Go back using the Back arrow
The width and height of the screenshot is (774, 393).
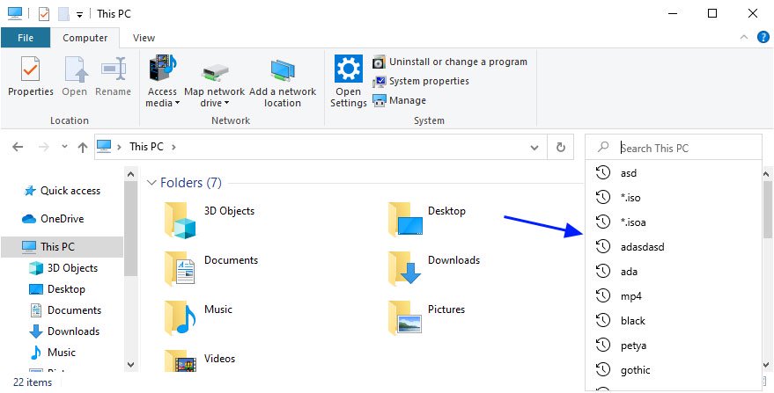coord(18,147)
